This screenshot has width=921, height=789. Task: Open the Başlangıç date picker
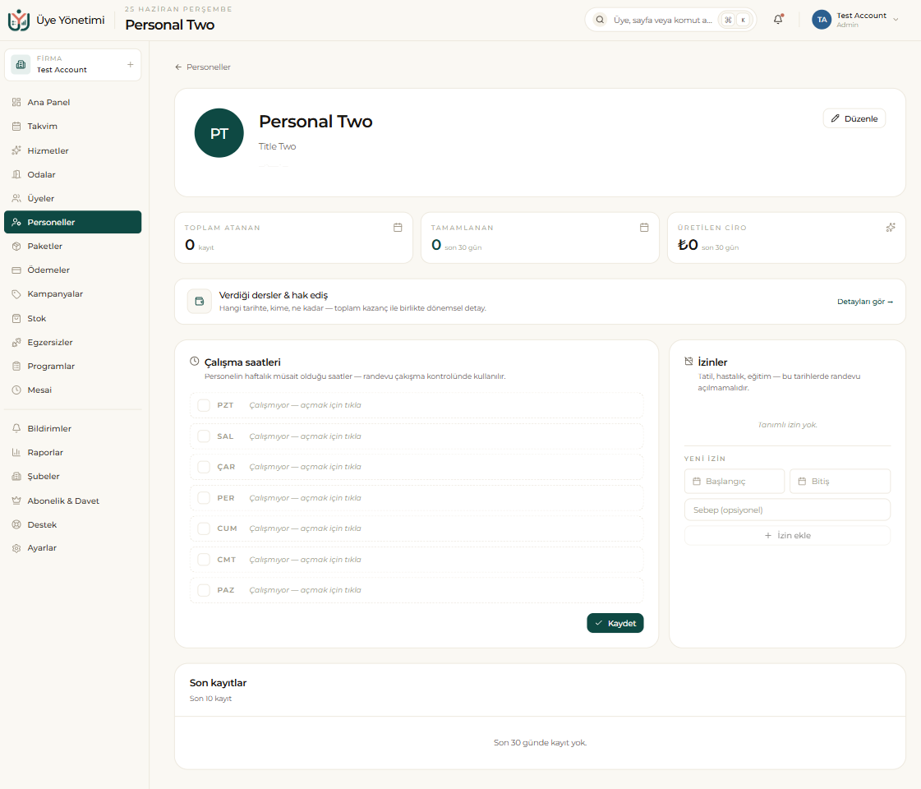[x=734, y=481]
